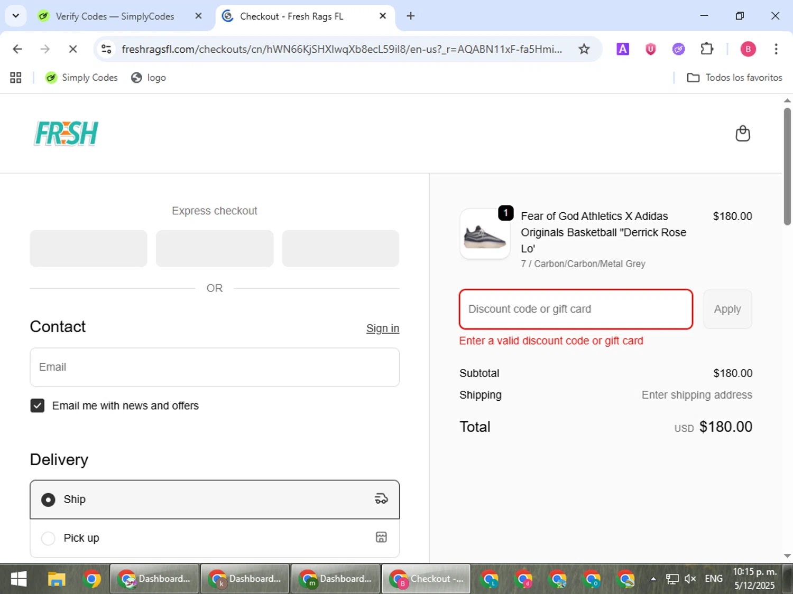Open the purple A extension icon
Screen dimensions: 793x594
(x=623, y=49)
